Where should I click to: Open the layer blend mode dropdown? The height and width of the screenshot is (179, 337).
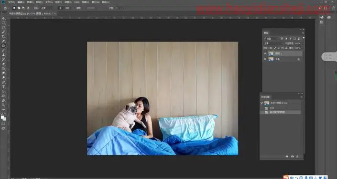click(x=273, y=43)
